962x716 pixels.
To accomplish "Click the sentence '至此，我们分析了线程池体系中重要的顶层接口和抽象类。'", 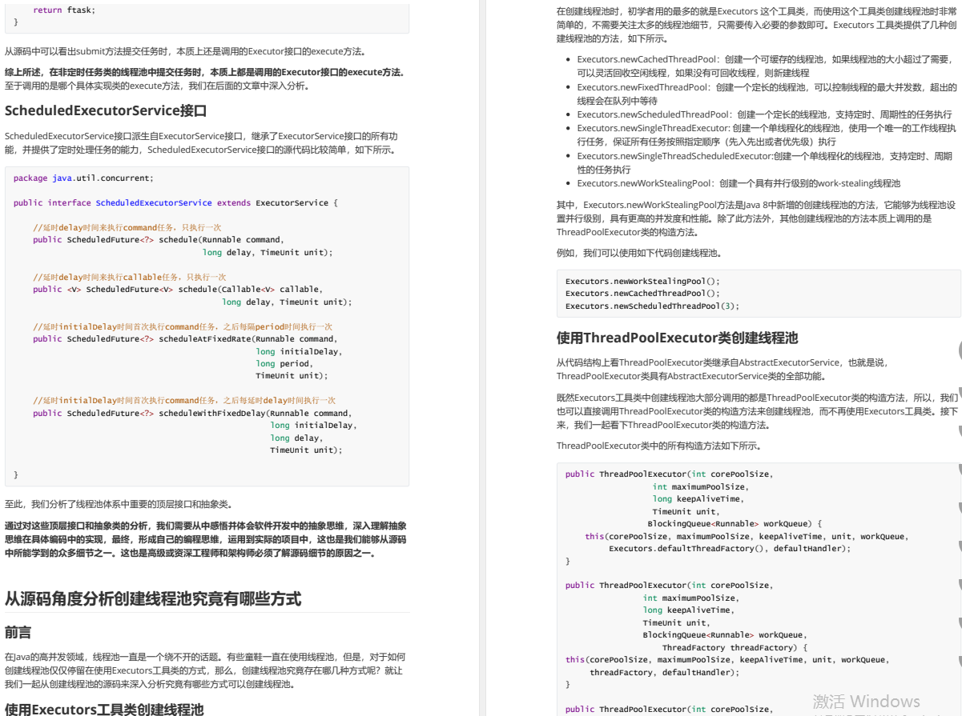I will coord(119,504).
